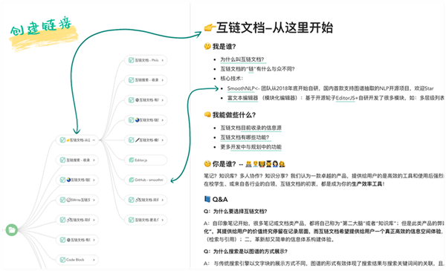Image resolution: width=446 pixels, height=271 pixels.
Task: Expand the Code Block node chevron
Action: [94, 260]
